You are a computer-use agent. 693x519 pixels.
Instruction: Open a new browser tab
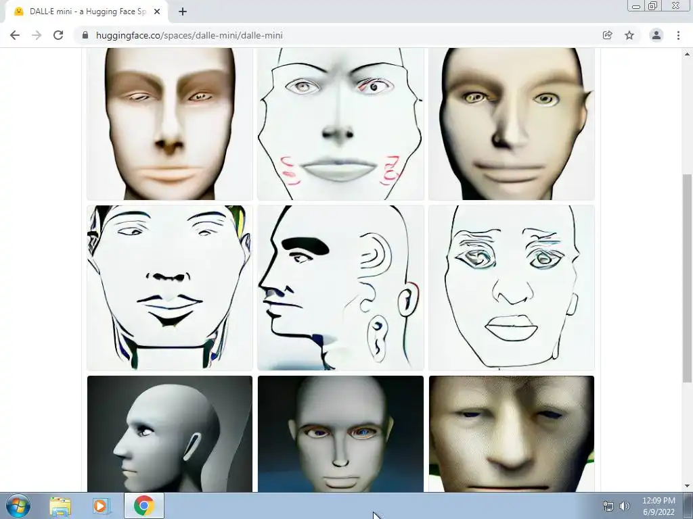(x=183, y=11)
